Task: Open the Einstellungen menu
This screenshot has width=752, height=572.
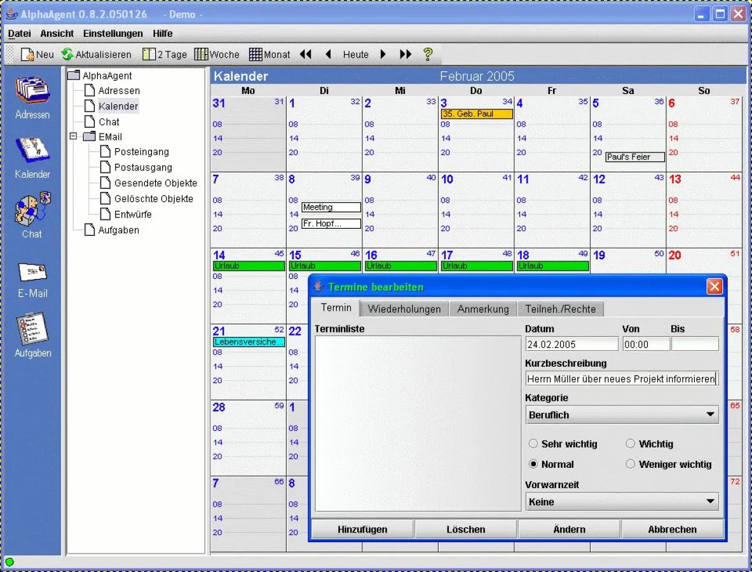Action: (113, 33)
